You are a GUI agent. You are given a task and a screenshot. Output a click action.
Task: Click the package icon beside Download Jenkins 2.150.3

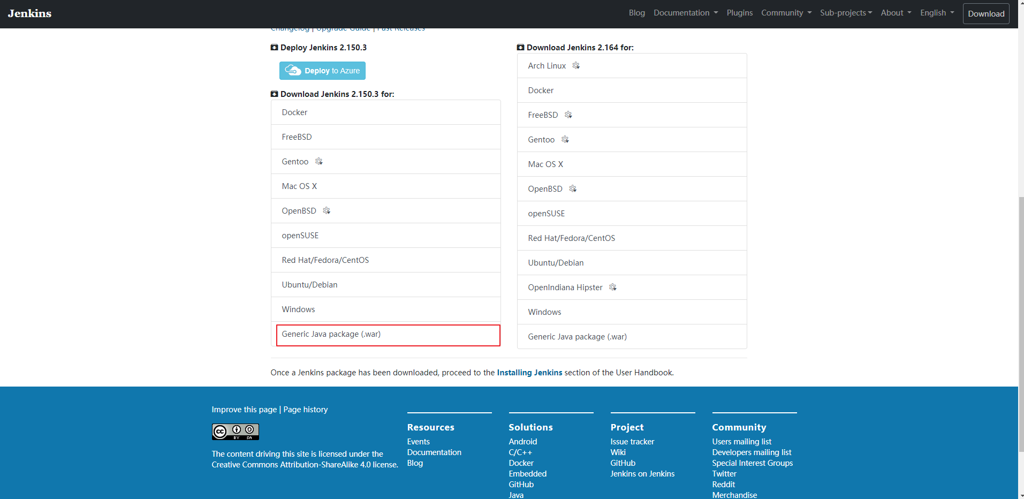coord(274,94)
